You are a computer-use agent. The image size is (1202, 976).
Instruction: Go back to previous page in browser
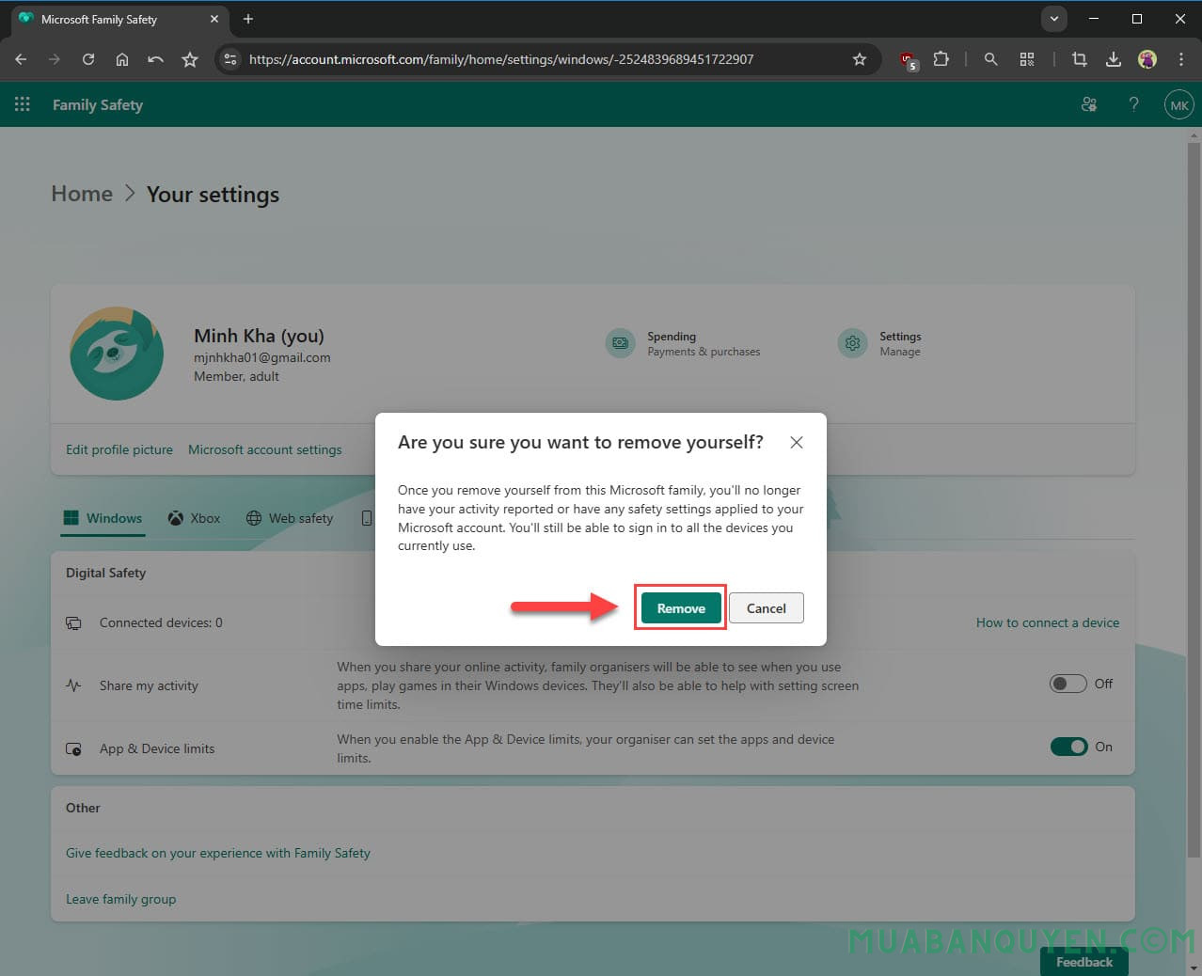click(x=21, y=59)
